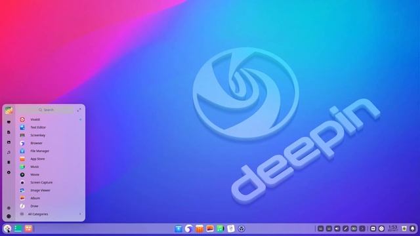The width and height of the screenshot is (420, 236).
Task: Open Album from the launcher list
Action: (x=50, y=198)
